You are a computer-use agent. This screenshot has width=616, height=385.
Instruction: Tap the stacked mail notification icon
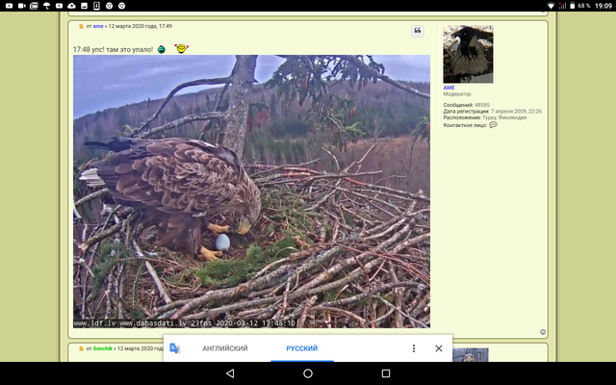click(35, 6)
